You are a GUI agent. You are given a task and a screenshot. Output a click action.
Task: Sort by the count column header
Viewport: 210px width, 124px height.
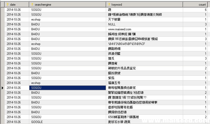point(195,5)
